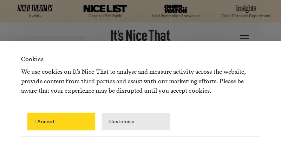
Task: Click the Cookies heading
Action: coord(32,59)
